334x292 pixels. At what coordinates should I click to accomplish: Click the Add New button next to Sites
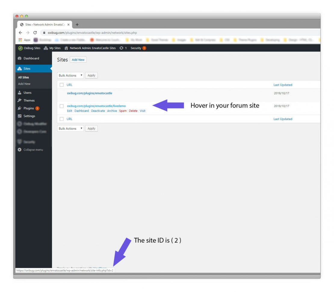pyautogui.click(x=78, y=60)
